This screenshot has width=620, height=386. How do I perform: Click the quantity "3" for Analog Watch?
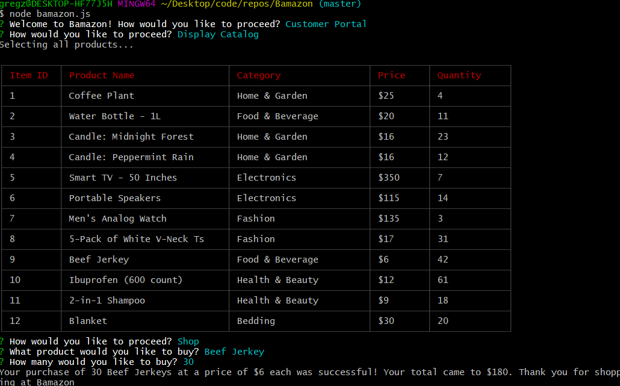click(x=440, y=219)
